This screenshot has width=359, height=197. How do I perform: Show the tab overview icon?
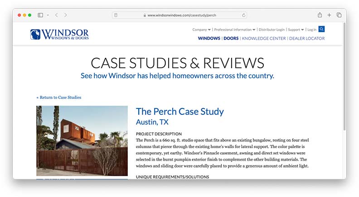click(x=339, y=15)
